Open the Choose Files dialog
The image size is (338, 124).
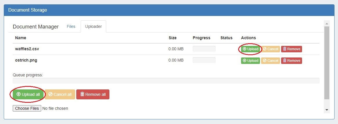point(27,108)
